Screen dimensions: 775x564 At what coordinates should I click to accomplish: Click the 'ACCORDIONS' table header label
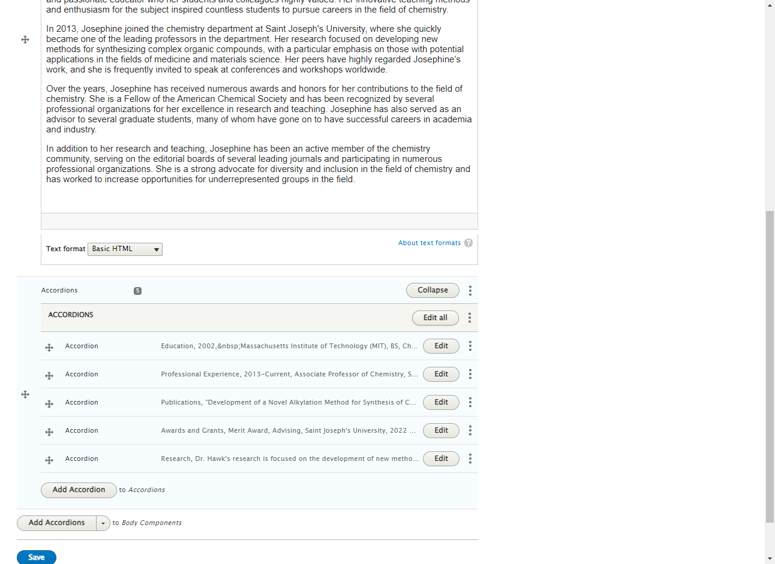[71, 315]
